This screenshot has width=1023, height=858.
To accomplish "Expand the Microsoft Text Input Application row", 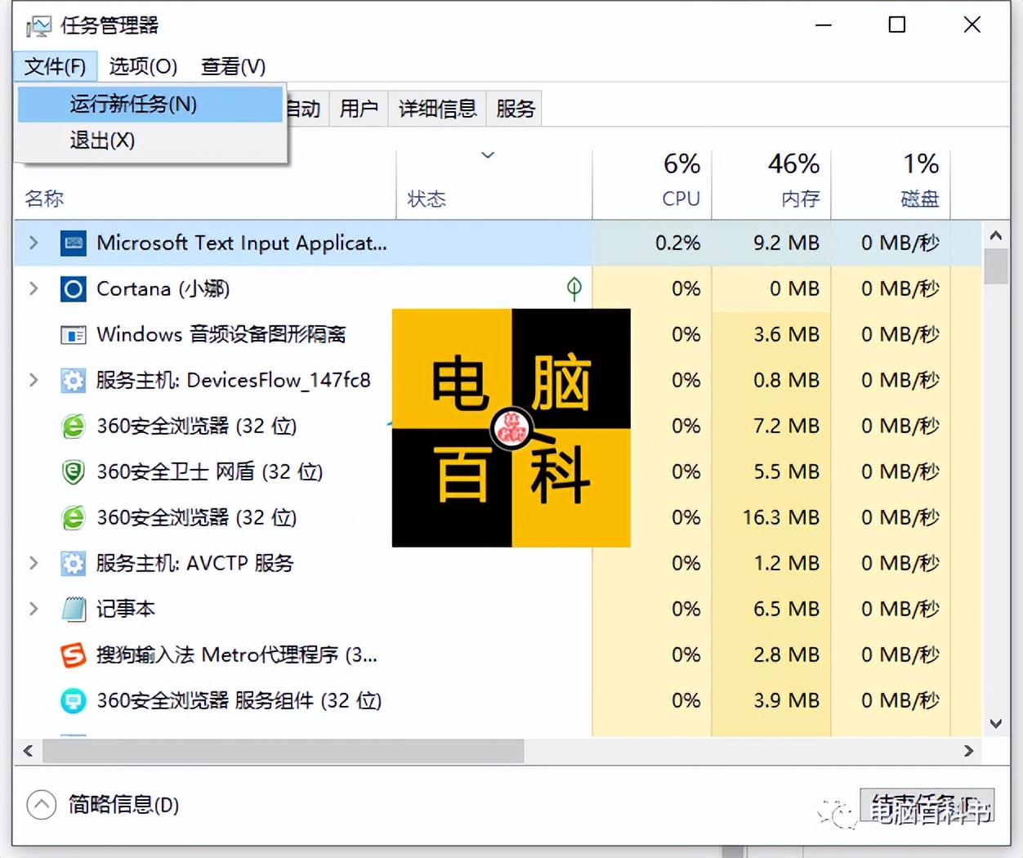I will pyautogui.click(x=33, y=243).
